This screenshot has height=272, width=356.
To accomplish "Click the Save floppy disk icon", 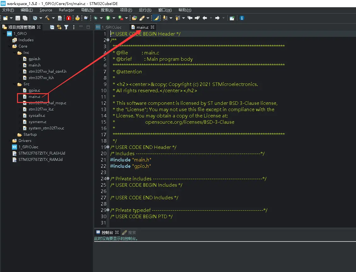I will click(18, 18).
